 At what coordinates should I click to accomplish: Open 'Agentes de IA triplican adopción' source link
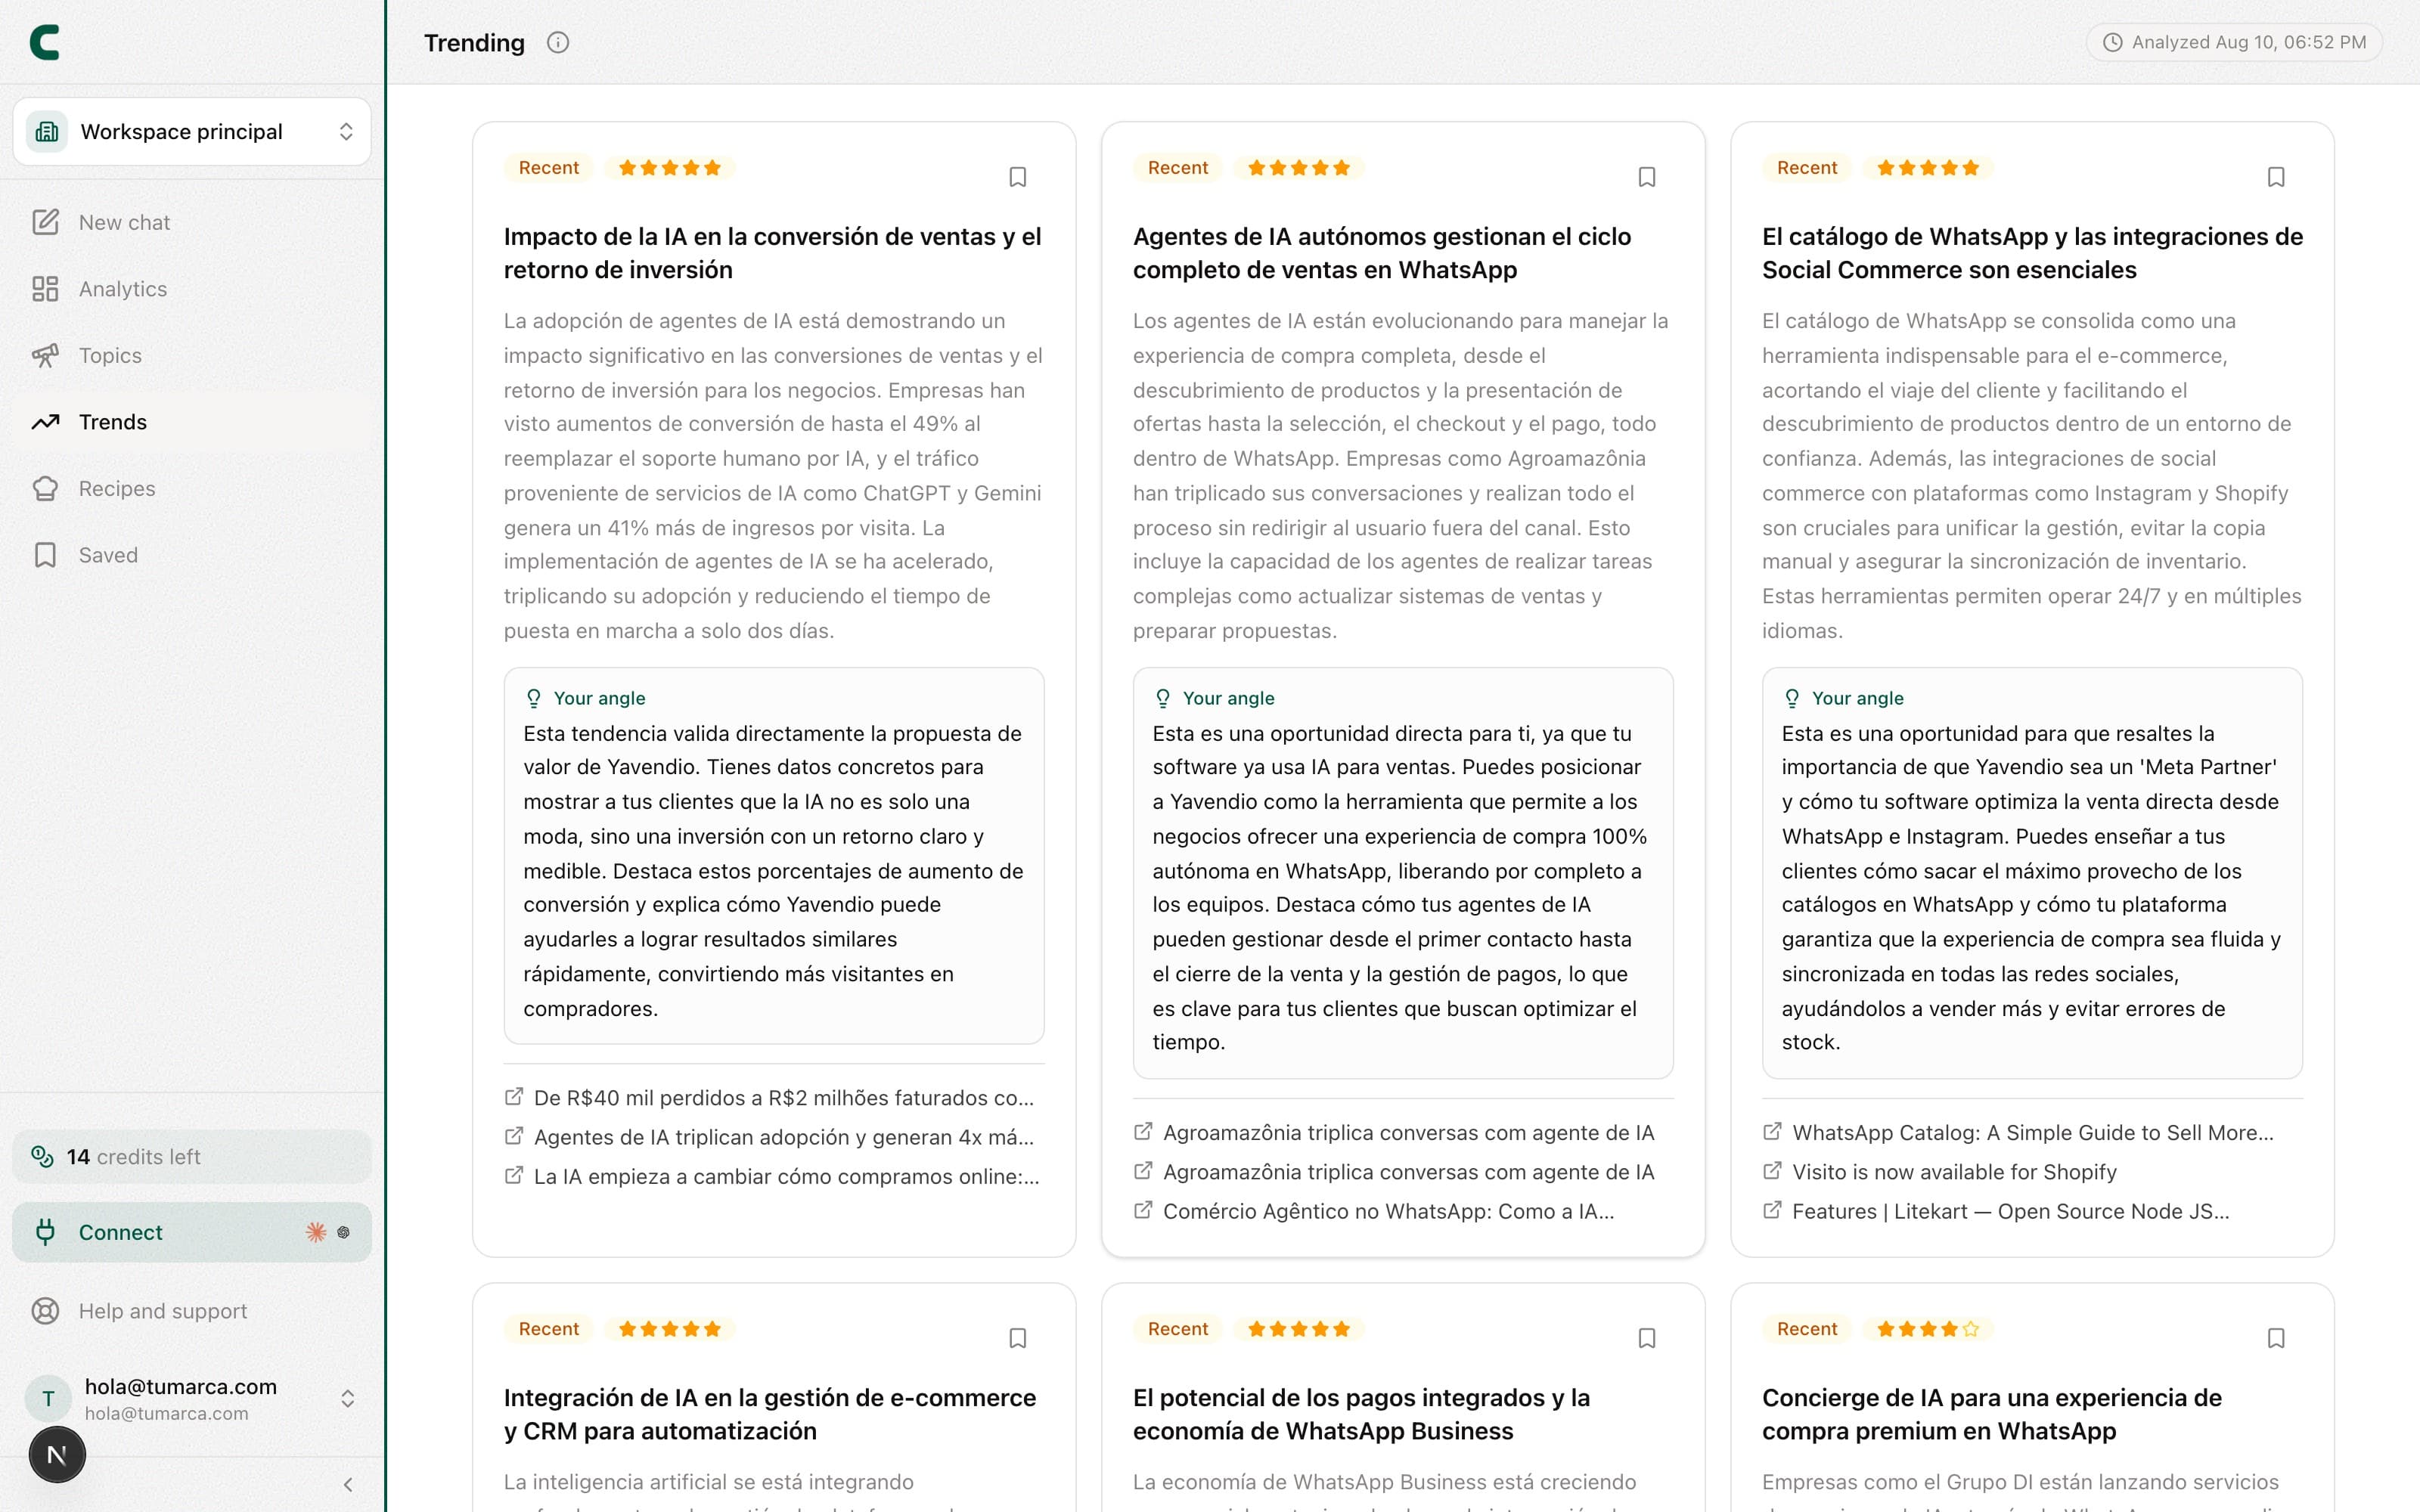[x=784, y=1137]
